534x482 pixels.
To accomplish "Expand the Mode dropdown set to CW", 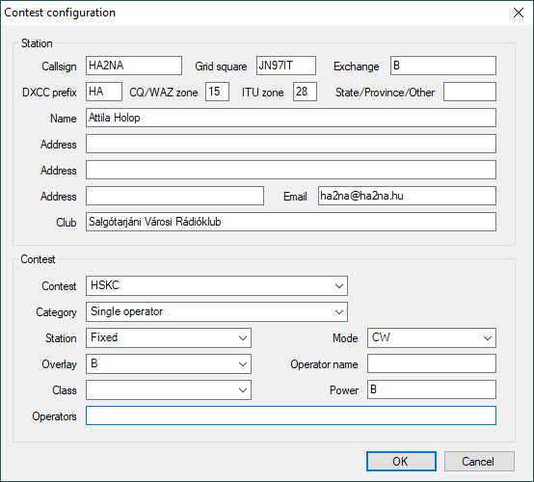I will click(432, 338).
